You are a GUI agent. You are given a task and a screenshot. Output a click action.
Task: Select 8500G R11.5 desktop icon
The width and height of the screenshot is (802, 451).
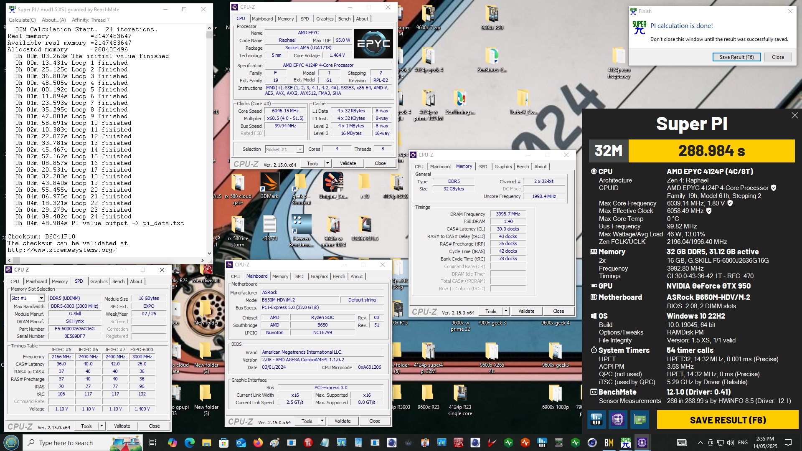365,228
